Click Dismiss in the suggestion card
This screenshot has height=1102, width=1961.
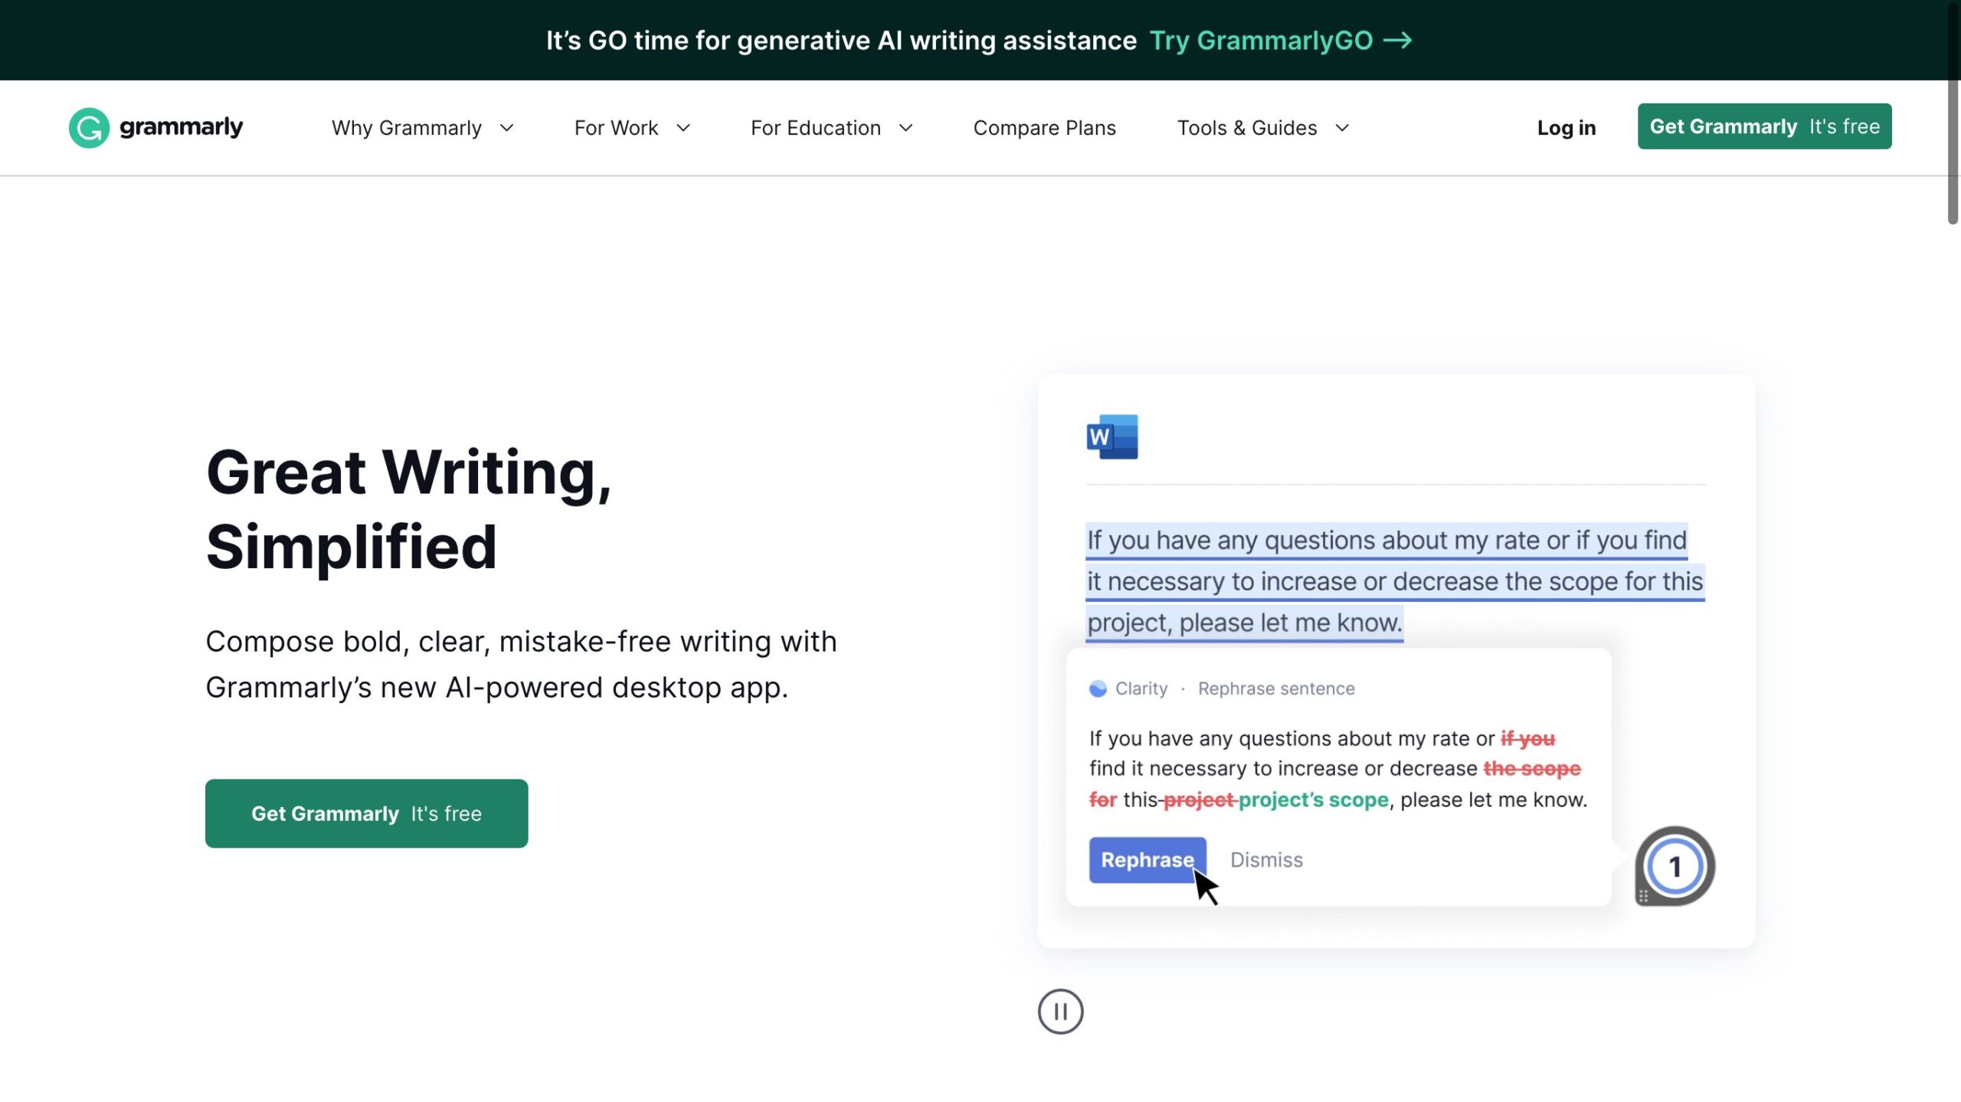coord(1266,860)
